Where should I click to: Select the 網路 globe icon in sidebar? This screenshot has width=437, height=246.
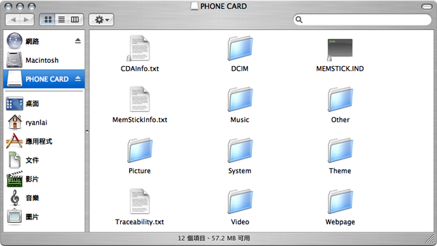click(14, 41)
